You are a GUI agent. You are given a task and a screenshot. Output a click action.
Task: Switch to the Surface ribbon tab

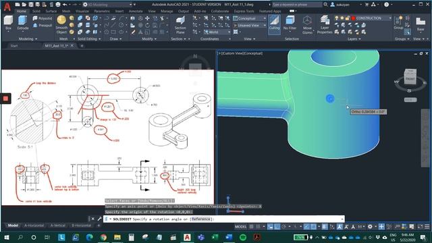point(51,11)
